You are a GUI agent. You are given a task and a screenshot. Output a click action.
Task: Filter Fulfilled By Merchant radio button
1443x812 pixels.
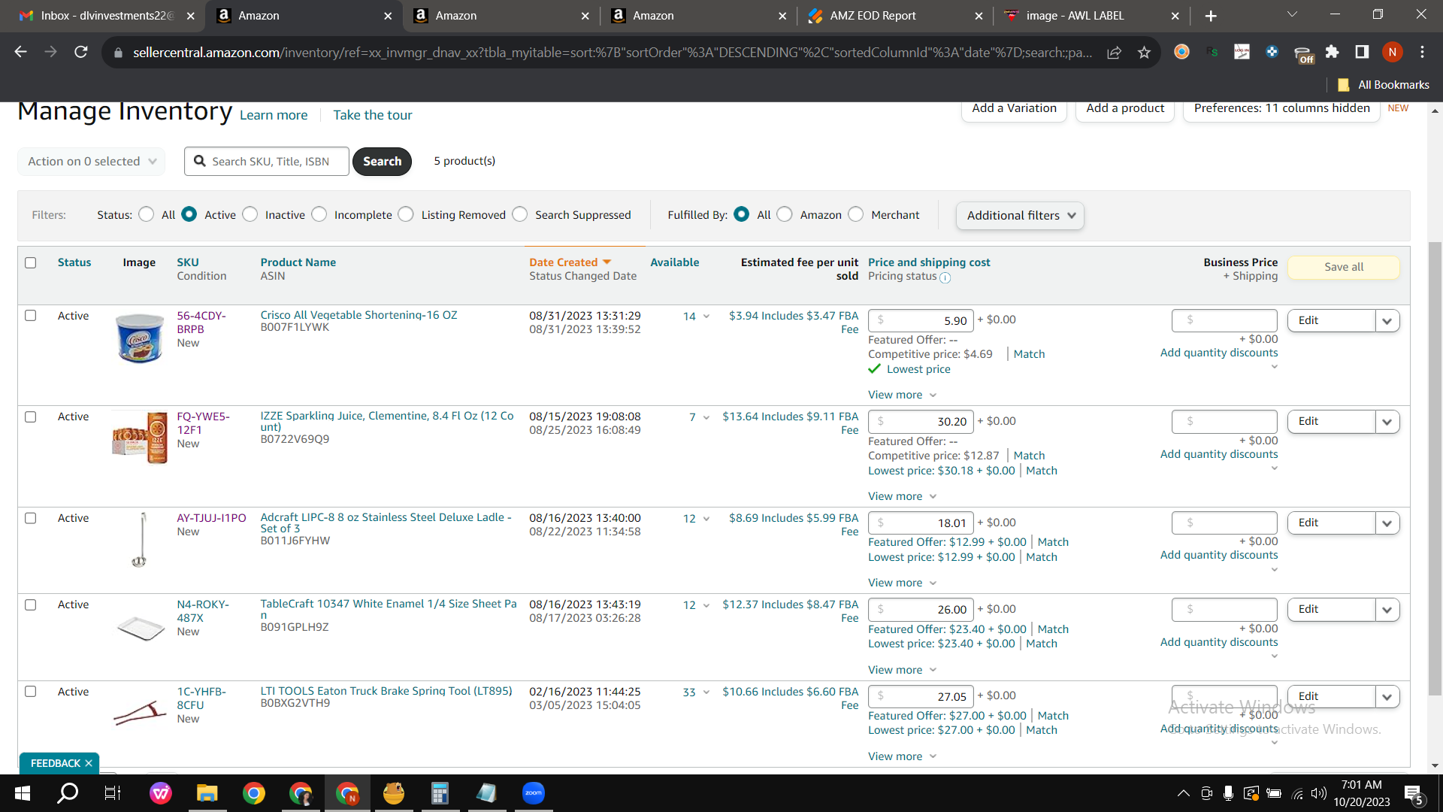coord(856,215)
